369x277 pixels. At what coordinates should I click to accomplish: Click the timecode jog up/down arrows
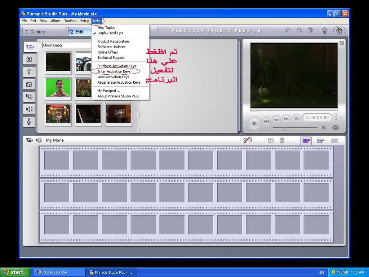(337, 117)
